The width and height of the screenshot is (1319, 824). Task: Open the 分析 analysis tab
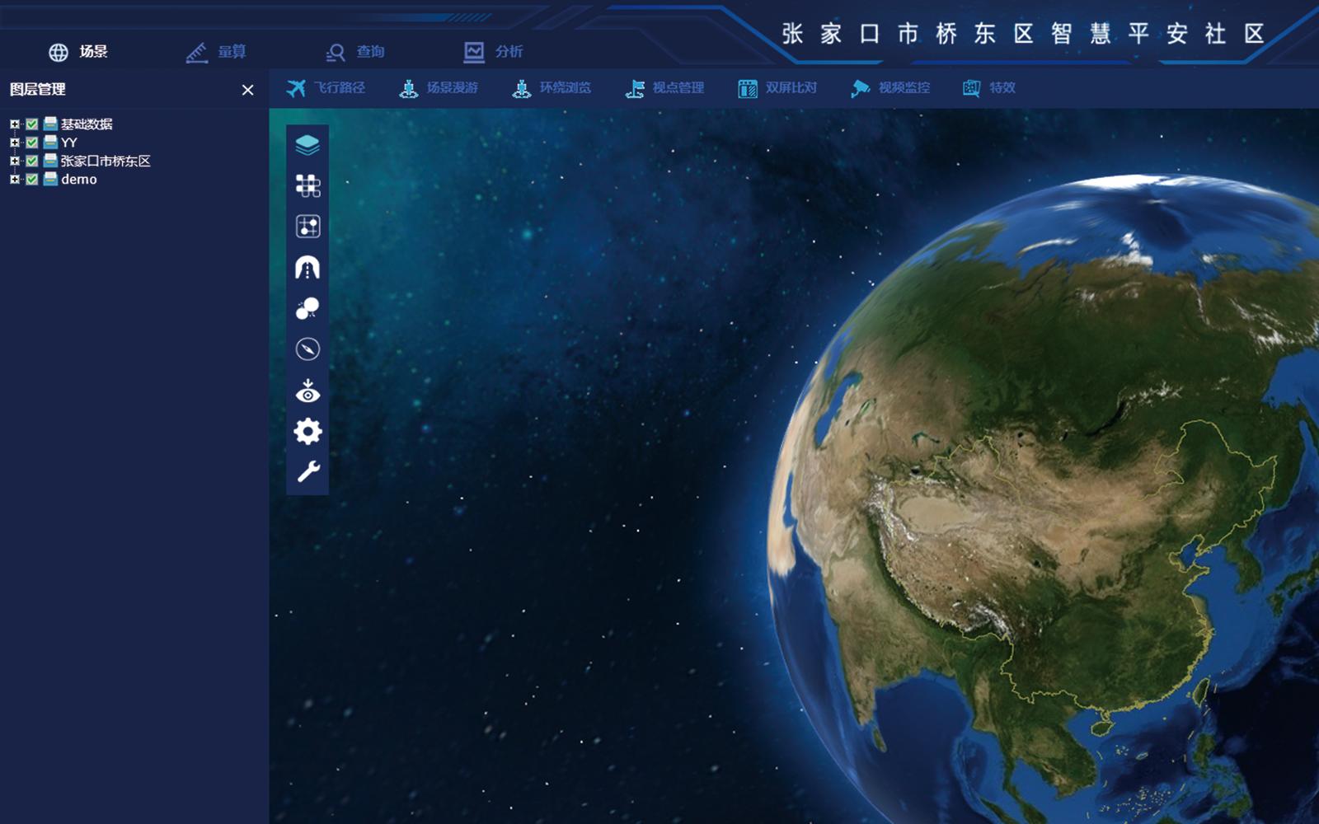[x=493, y=52]
